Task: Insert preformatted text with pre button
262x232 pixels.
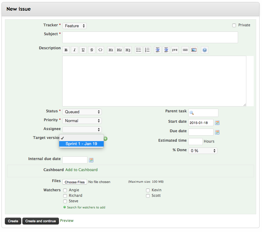Action: point(175,50)
